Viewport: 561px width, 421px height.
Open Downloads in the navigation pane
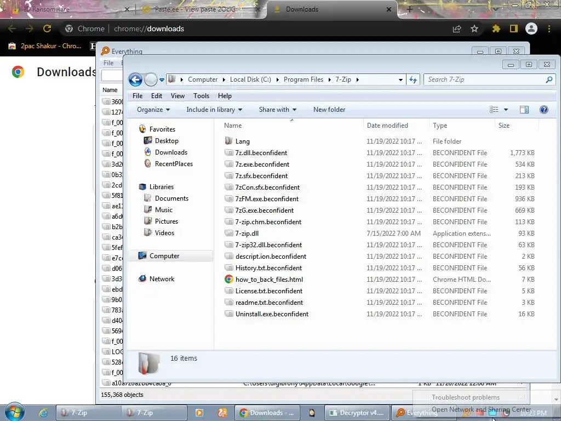(171, 152)
